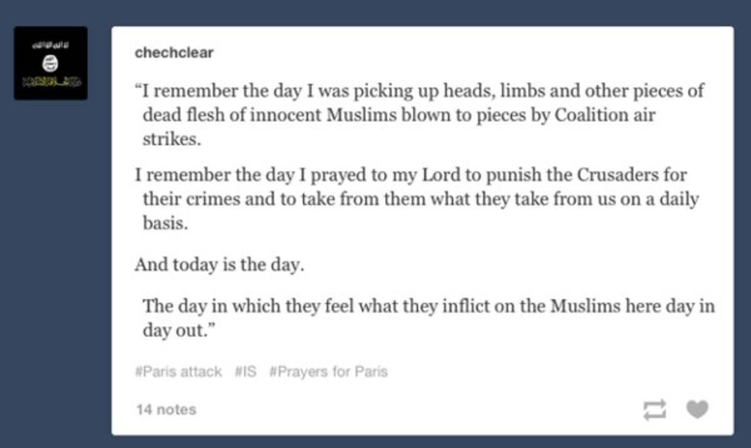Click the words "day out." closing the quote
This screenshot has width=751, height=448.
click(183, 330)
